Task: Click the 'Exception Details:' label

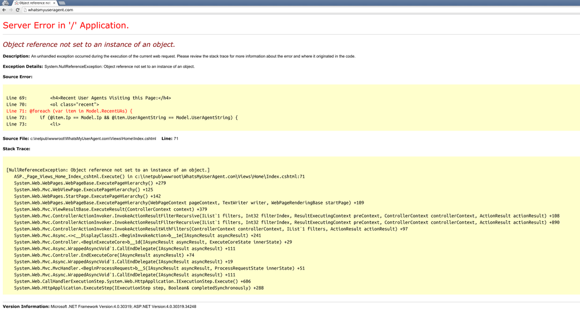Action: (23, 66)
